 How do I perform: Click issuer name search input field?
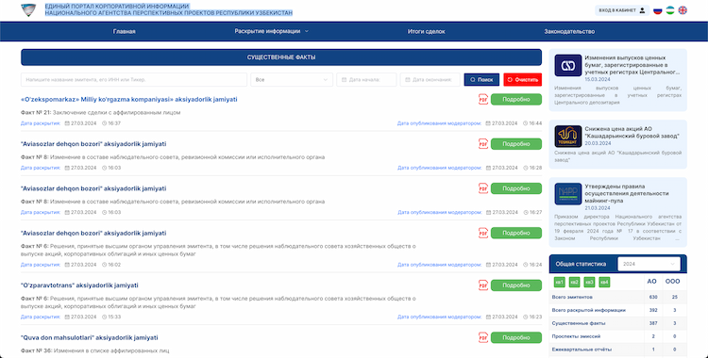134,80
